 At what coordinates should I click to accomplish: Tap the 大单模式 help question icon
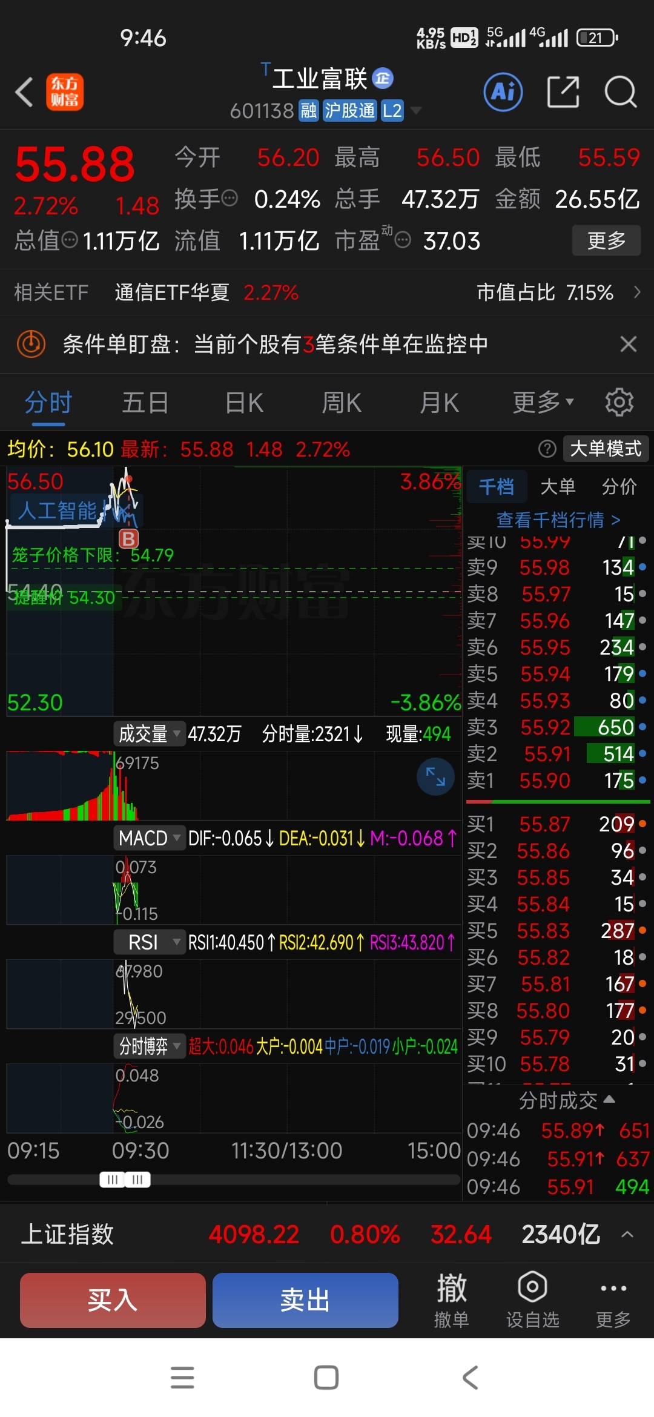click(x=547, y=449)
